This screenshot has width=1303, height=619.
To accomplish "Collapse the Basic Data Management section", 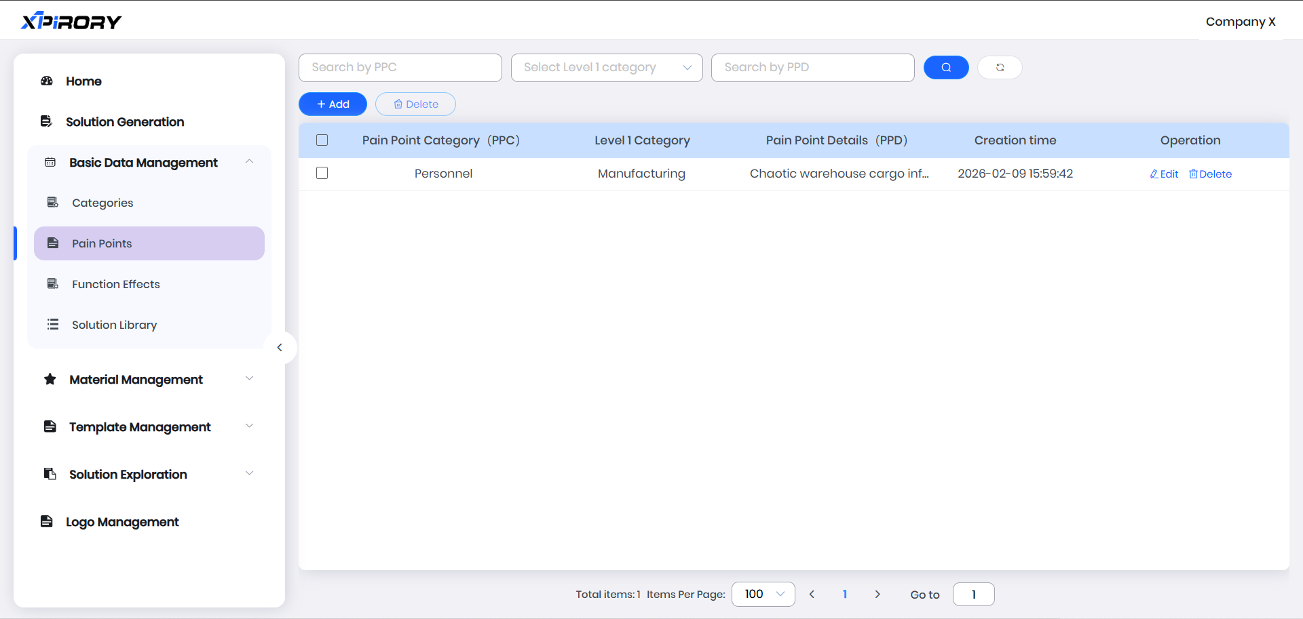I will pyautogui.click(x=249, y=162).
